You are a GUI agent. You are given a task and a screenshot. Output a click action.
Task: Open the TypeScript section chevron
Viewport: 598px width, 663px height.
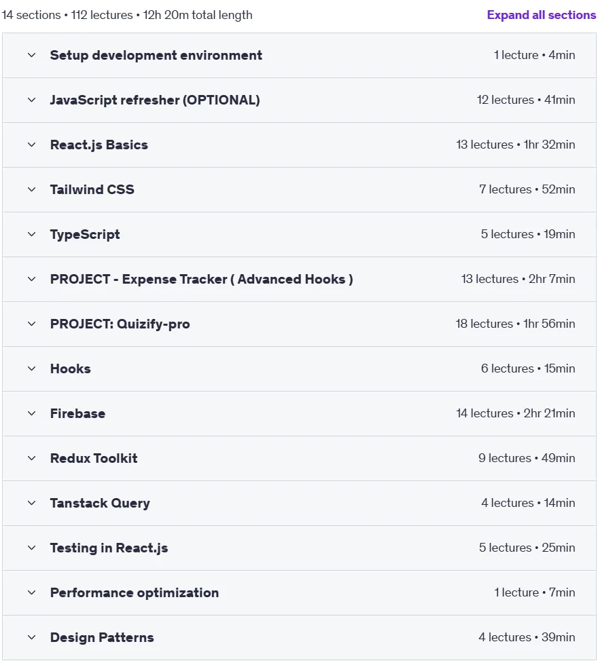click(31, 235)
